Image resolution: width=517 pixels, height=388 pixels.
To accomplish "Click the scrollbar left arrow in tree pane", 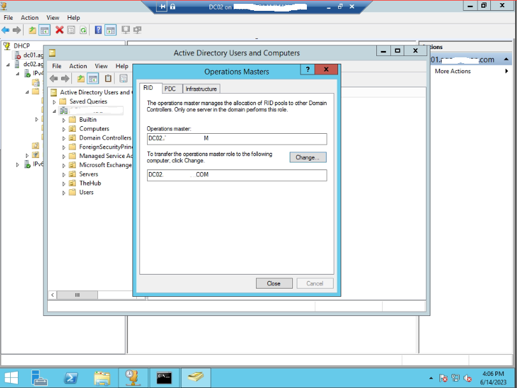I will tap(53, 295).
